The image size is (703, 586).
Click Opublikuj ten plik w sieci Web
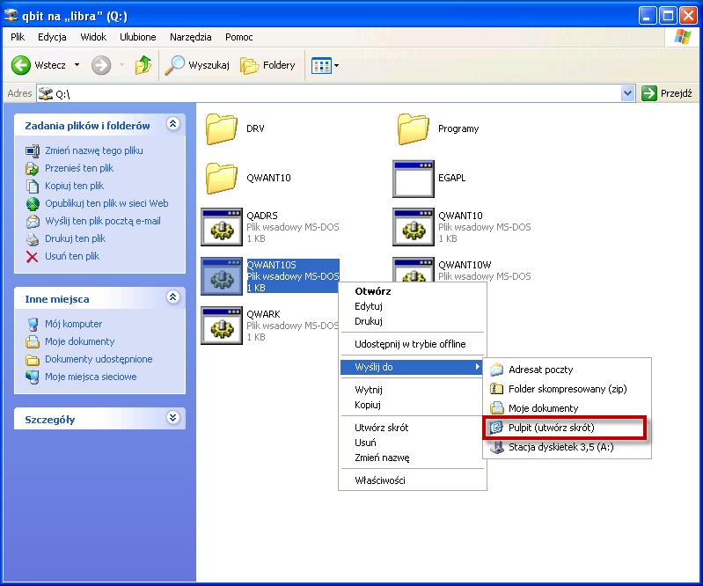(106, 203)
